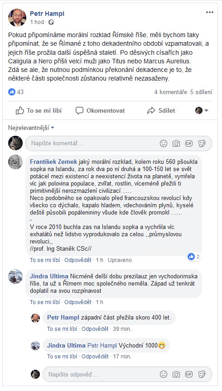Click Odpovědět under Jindra Ultima's first comment
Image resolution: width=222 pixels, height=391 pixels.
tap(77, 302)
